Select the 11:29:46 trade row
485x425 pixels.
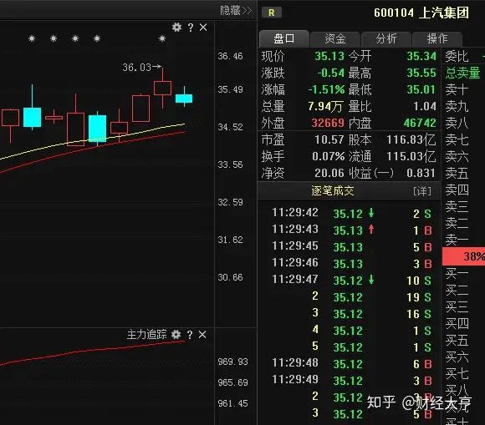point(349,264)
